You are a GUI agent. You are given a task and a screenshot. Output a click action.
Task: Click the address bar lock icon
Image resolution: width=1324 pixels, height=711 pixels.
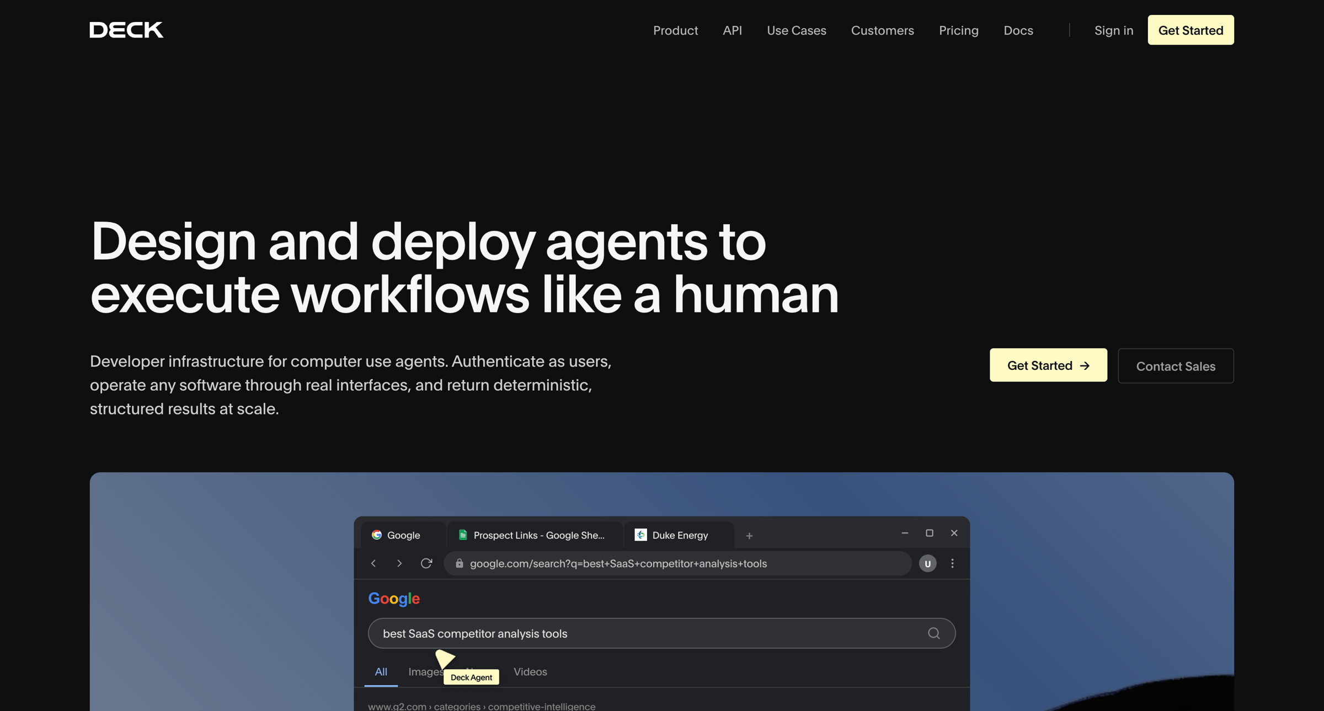click(x=459, y=563)
